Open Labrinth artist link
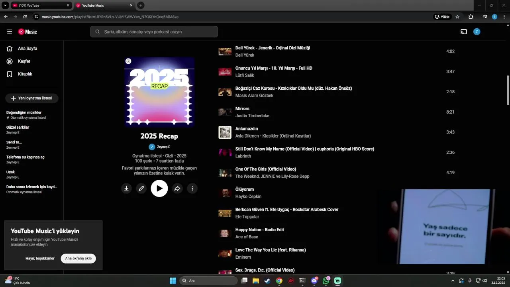This screenshot has width=510, height=287. pos(243,156)
